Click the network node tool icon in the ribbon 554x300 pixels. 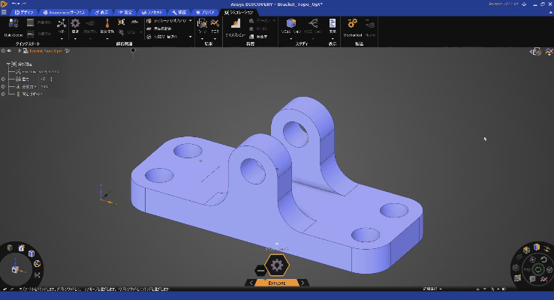pos(62,24)
